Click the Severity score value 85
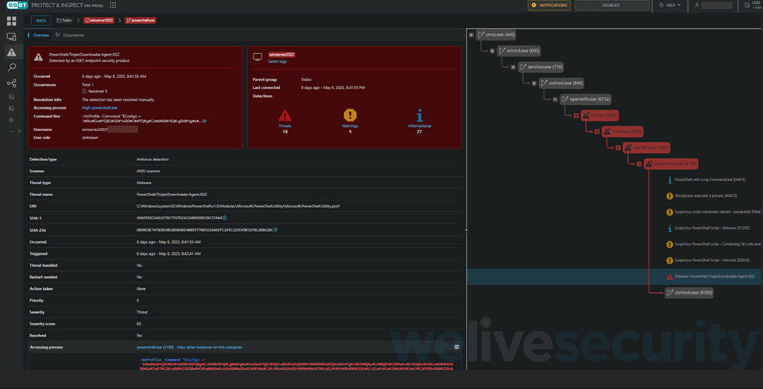Viewport: 763px width, 389px height. (139, 324)
